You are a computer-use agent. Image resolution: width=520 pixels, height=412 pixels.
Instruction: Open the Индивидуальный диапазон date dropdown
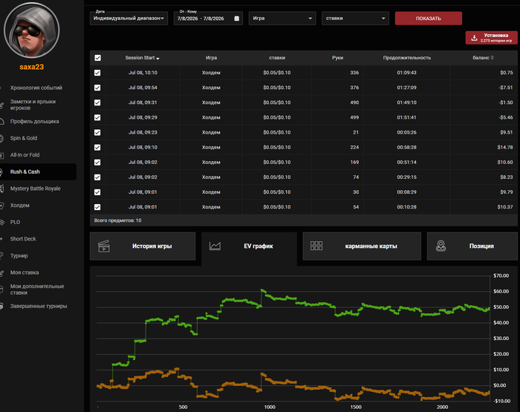(x=129, y=19)
